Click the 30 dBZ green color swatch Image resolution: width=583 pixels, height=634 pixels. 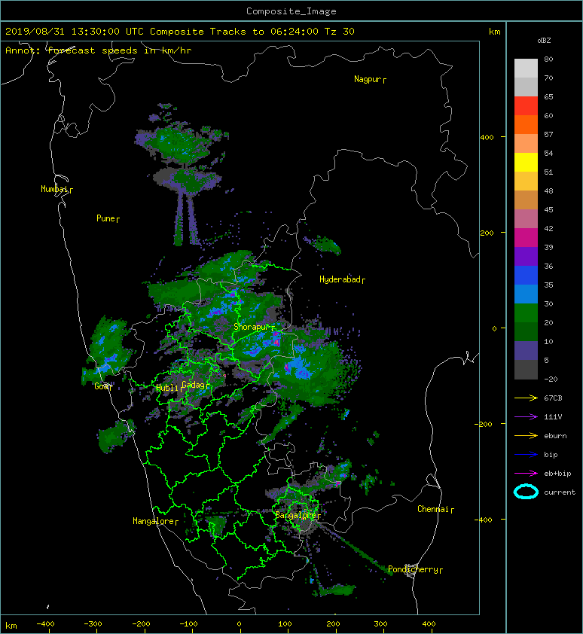526,312
